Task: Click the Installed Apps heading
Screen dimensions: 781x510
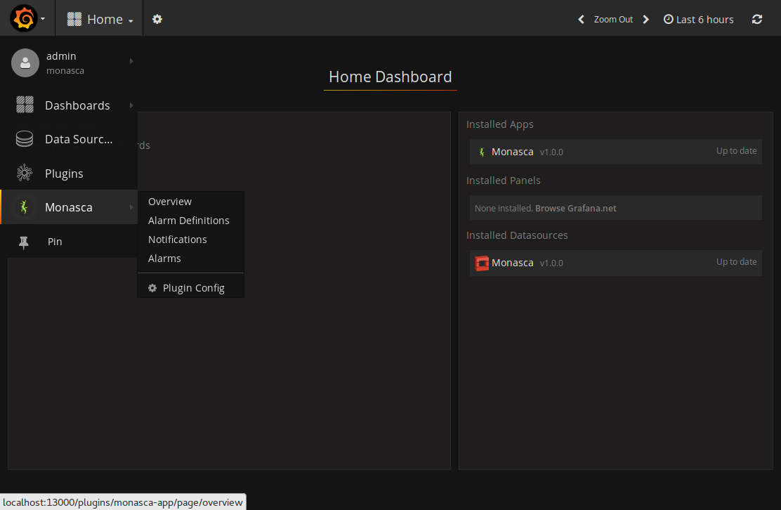Action: click(x=499, y=124)
